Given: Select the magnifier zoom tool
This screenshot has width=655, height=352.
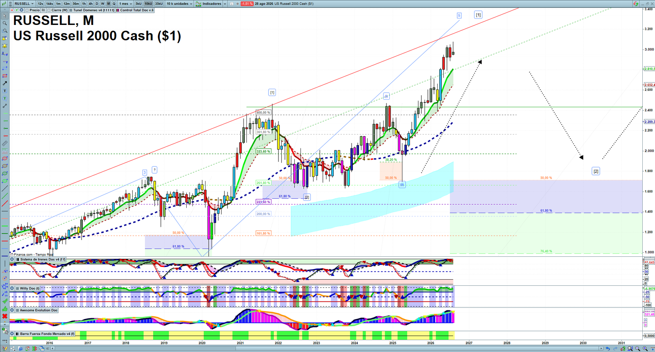Looking at the screenshot, I should coord(5,23).
